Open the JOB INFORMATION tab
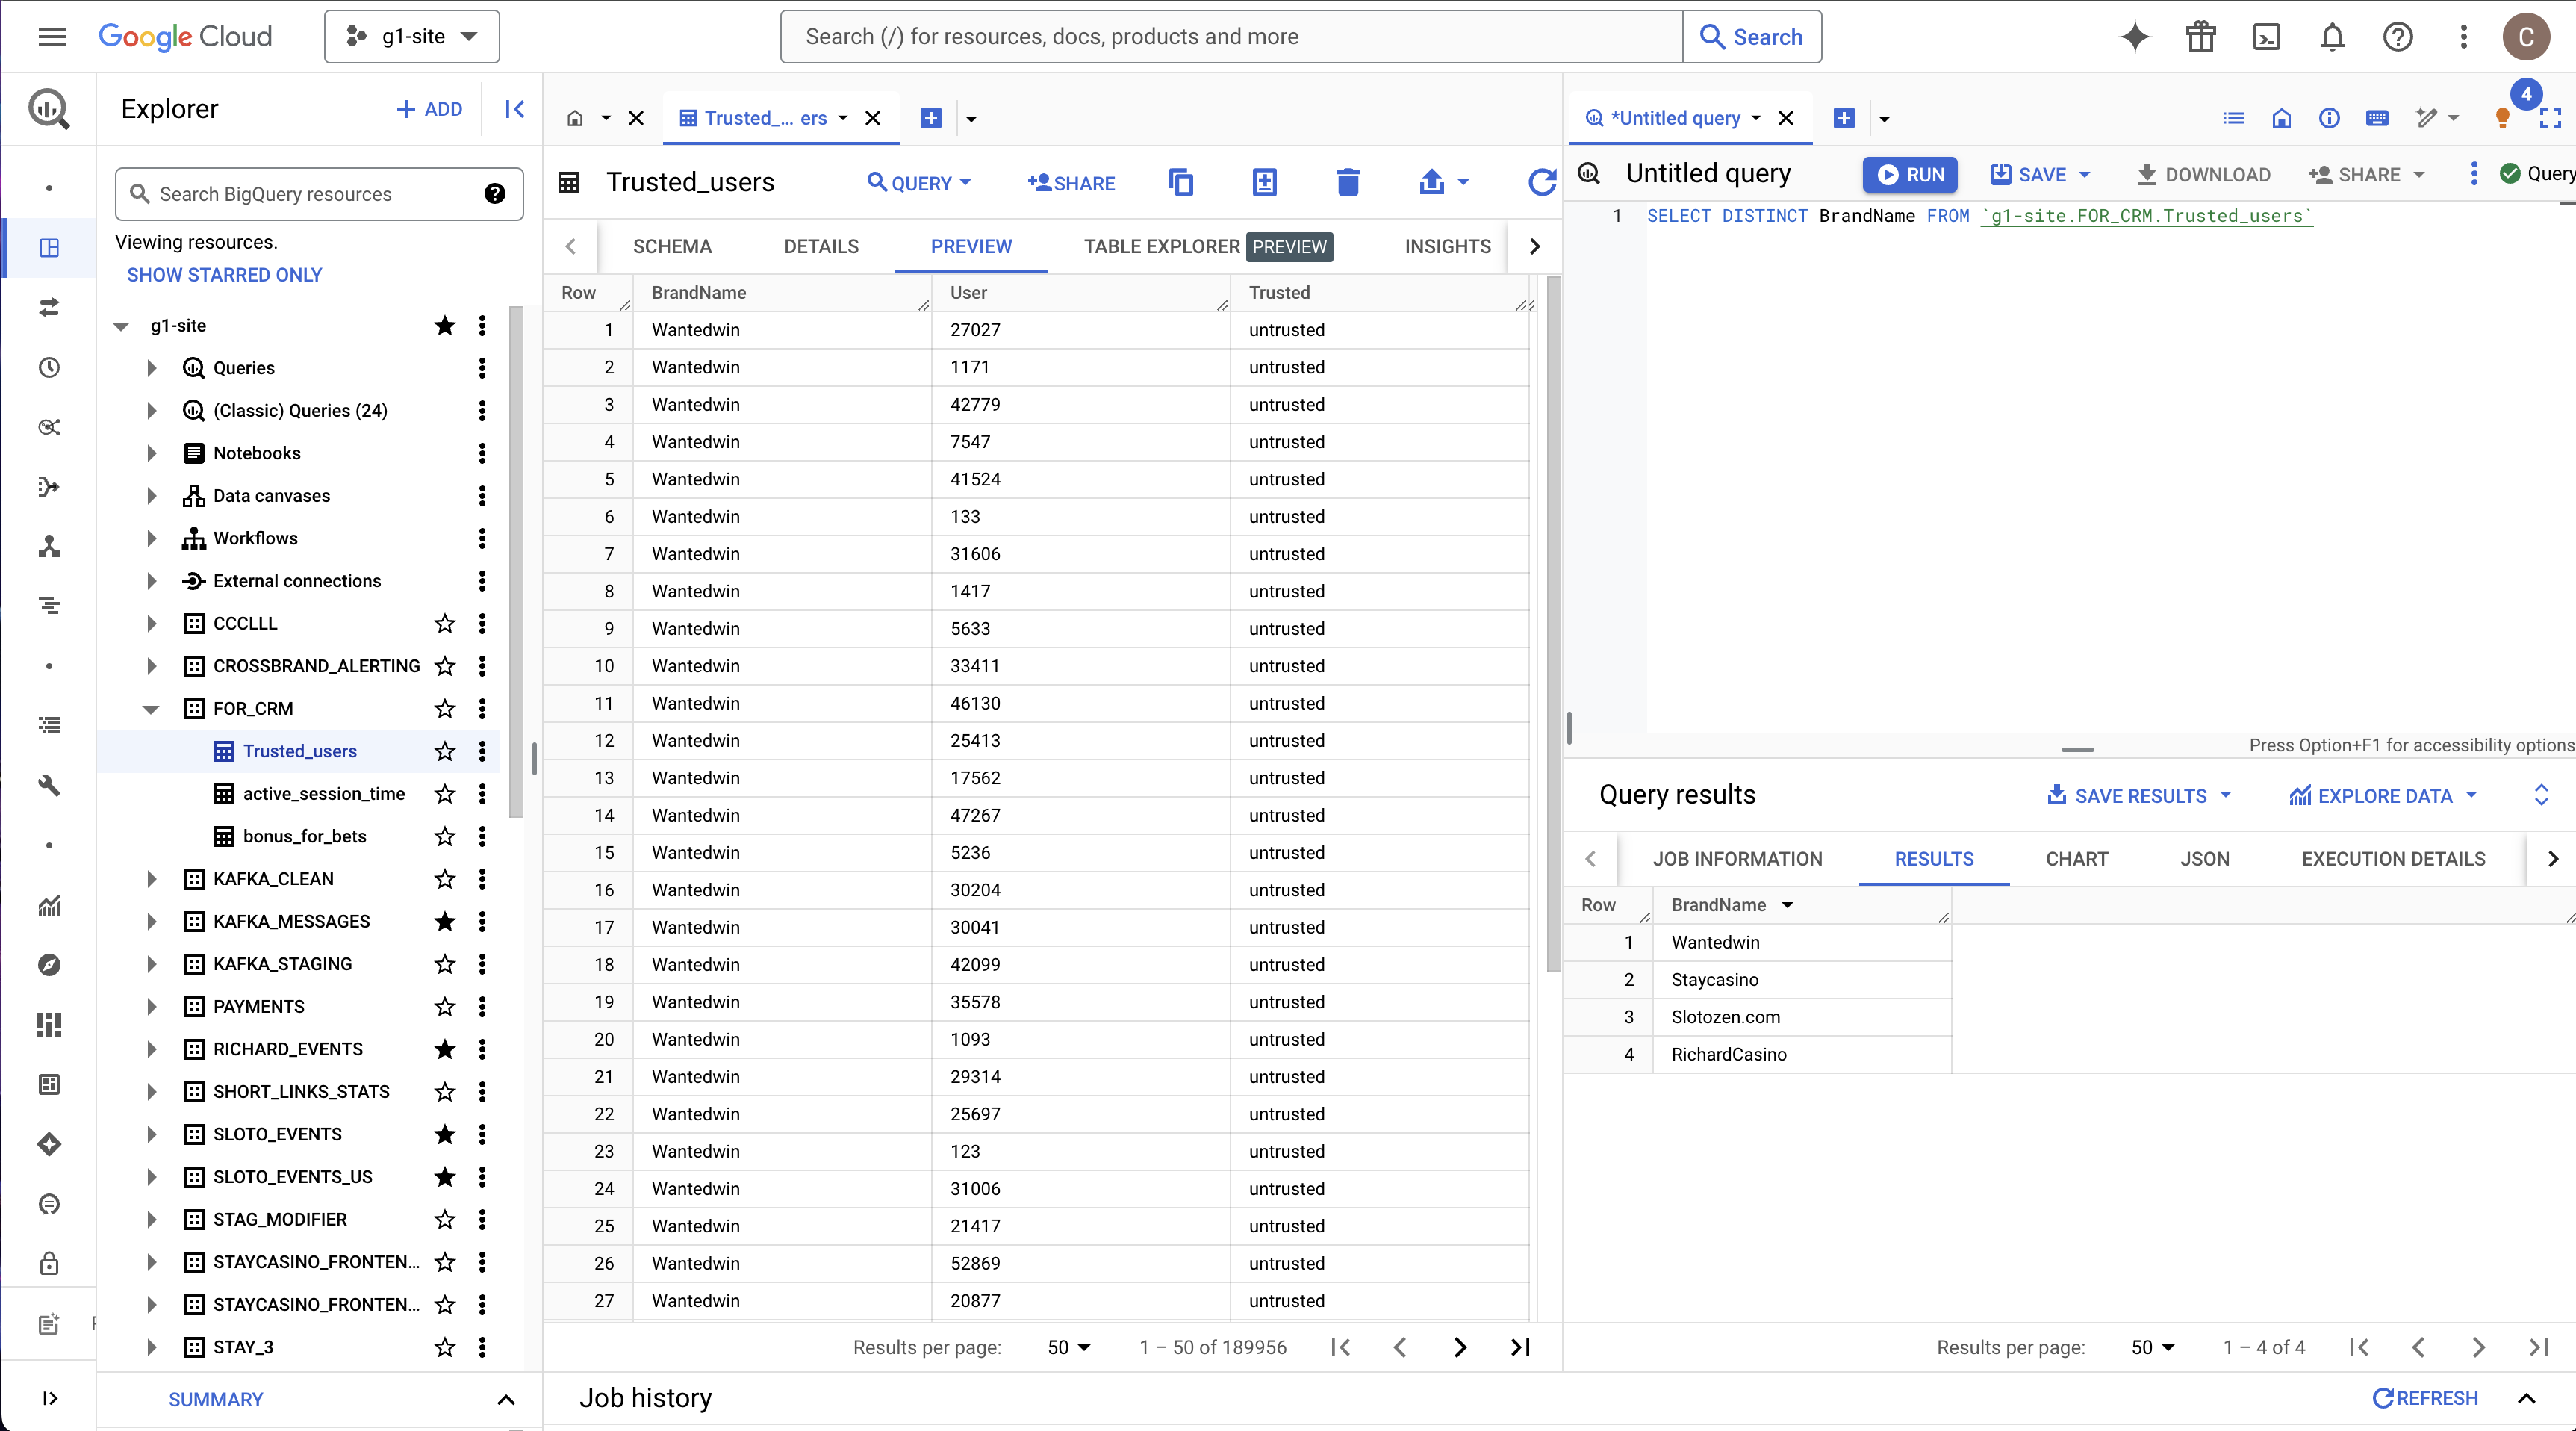 click(x=1737, y=859)
